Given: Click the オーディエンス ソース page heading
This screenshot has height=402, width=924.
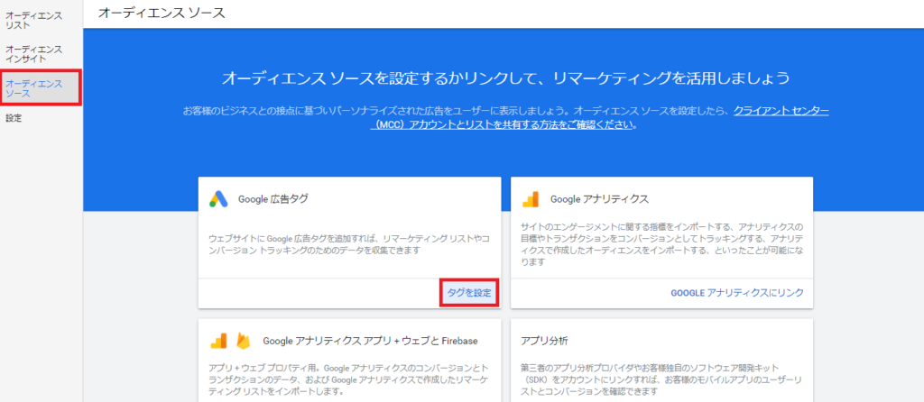Looking at the screenshot, I should [161, 13].
